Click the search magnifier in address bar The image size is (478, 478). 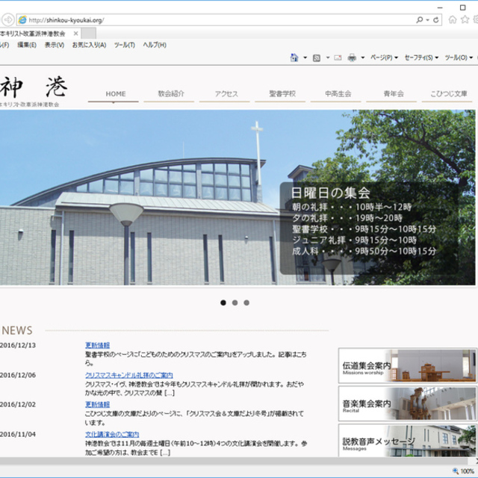pyautogui.click(x=420, y=19)
